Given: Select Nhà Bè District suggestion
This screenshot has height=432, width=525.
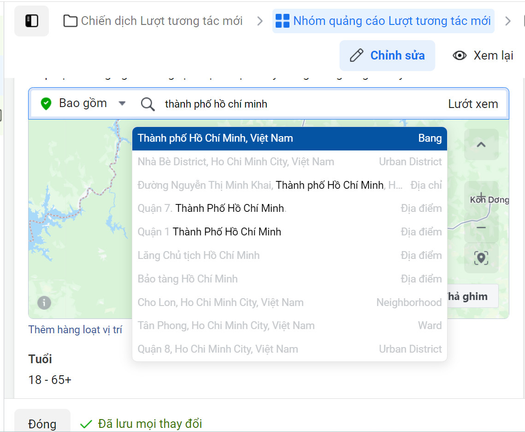Looking at the screenshot, I should [x=289, y=162].
